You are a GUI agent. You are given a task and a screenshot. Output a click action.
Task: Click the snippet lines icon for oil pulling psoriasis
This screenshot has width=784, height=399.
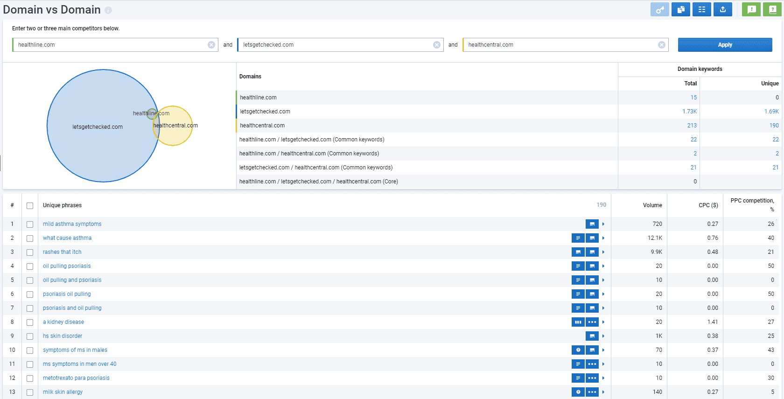578,266
